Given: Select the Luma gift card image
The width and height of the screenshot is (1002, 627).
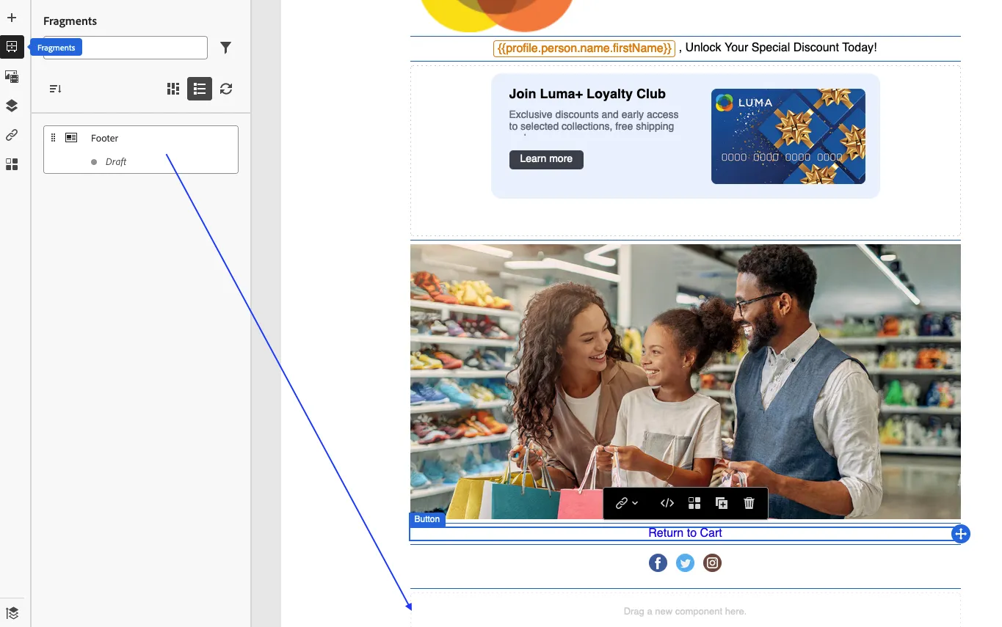Looking at the screenshot, I should (788, 136).
